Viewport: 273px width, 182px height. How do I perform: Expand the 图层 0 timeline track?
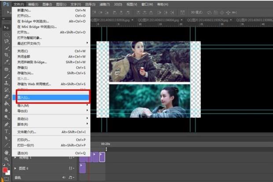15,168
